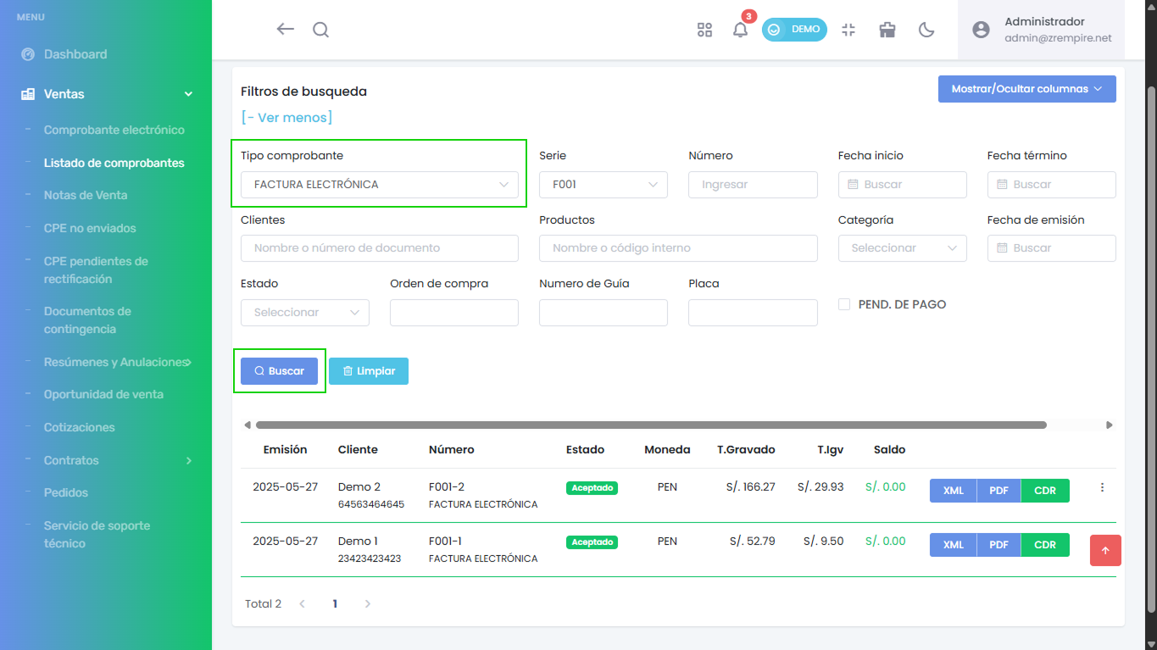Download CDR for F001-1
This screenshot has width=1157, height=650.
1045,545
